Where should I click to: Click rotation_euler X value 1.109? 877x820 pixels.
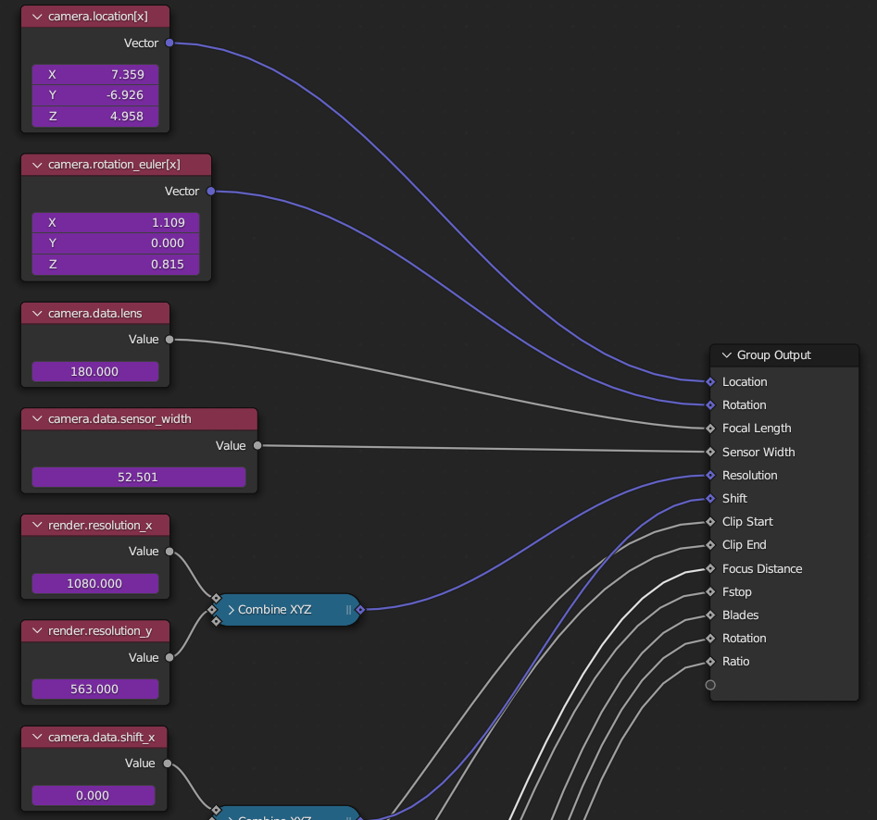116,222
